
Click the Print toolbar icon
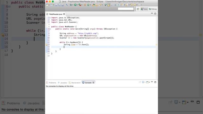(x=62, y=5)
